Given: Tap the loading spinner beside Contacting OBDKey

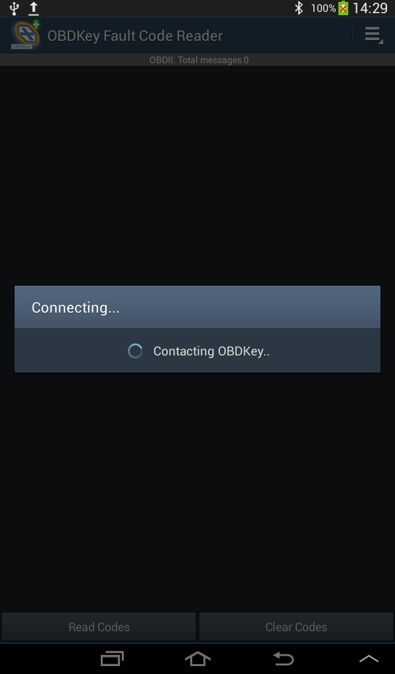Looking at the screenshot, I should click(135, 351).
